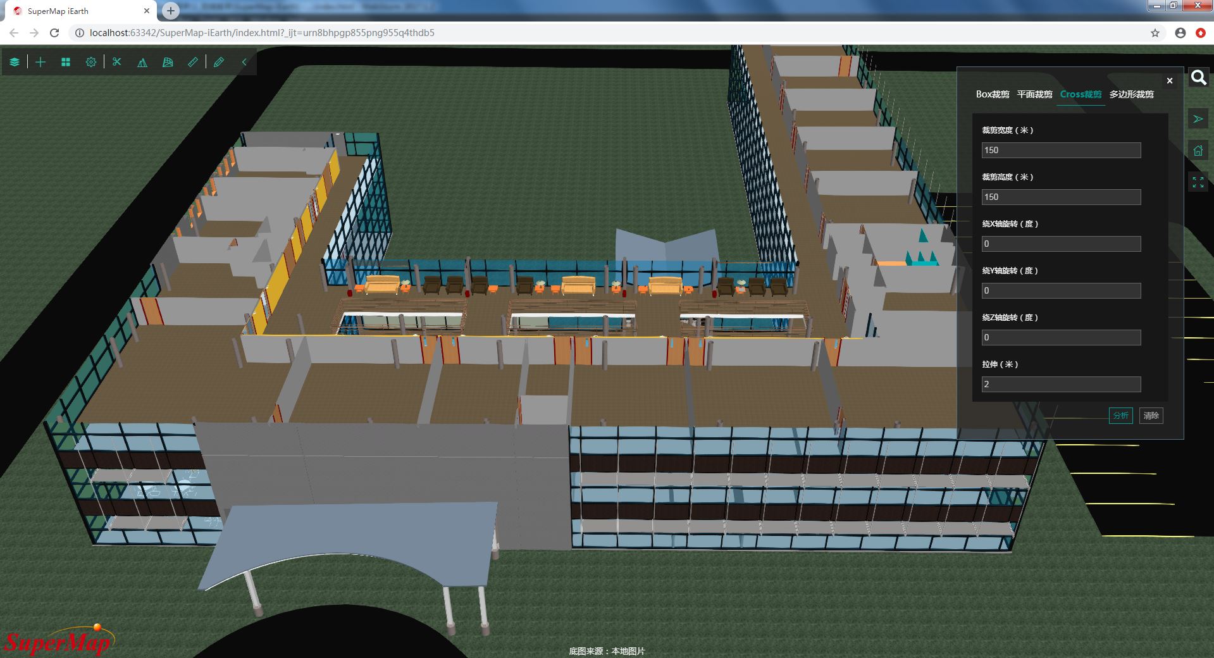1214x658 pixels.
Task: Click the 绕Z轴旋转 input field
Action: tap(1061, 337)
